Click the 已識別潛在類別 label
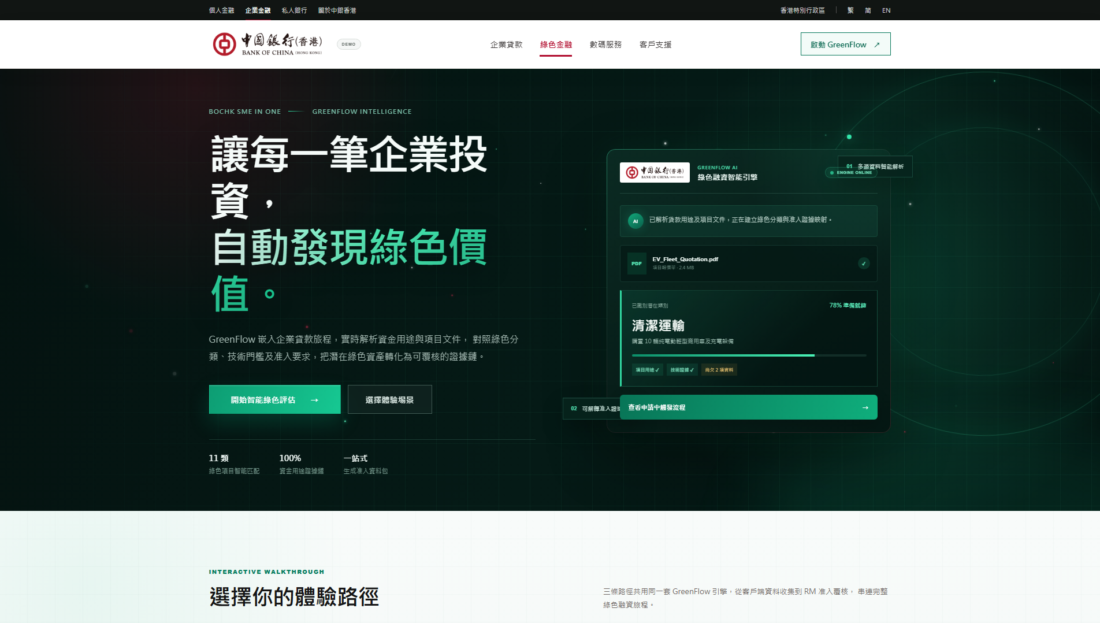 (x=650, y=306)
